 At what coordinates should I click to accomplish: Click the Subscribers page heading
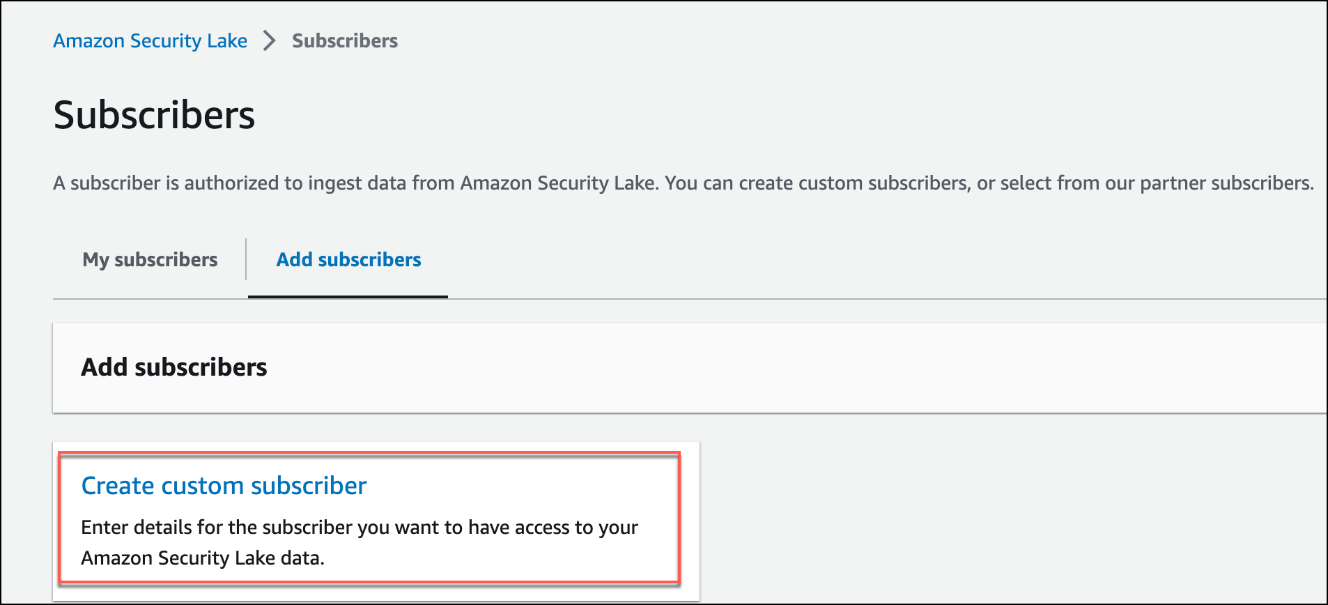(x=154, y=115)
